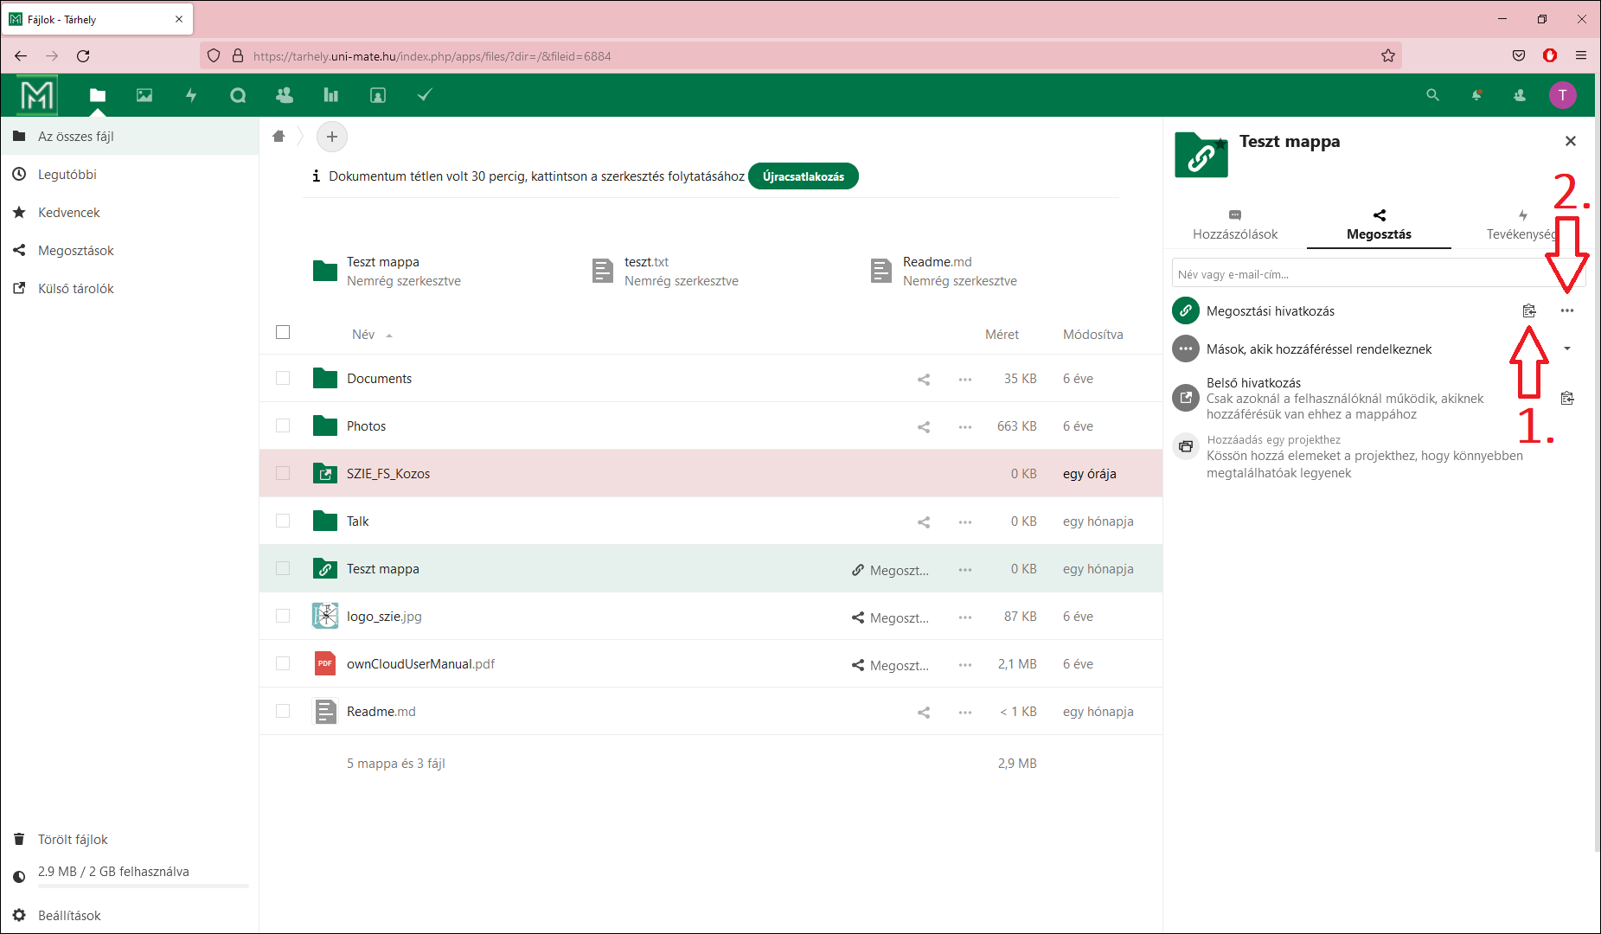1601x934 pixels.
Task: Open the Activity lightning icon in top bar
Action: click(x=191, y=95)
